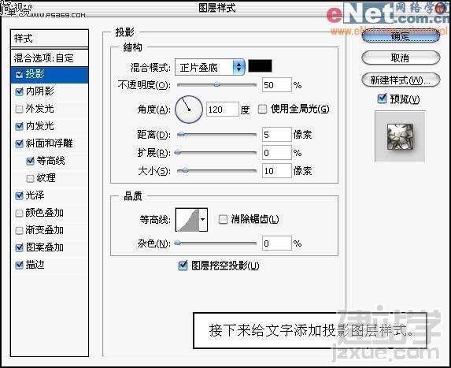Enable 消除锯齿 anti-alias checkbox
This screenshot has width=451, height=368.
coord(223,219)
